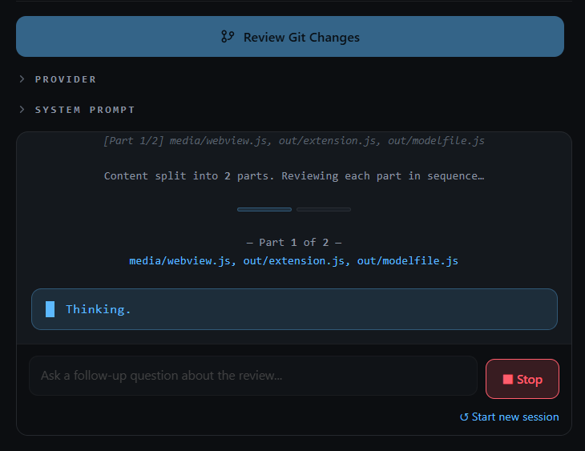
Task: Click the git branch icon on Review button
Action: [228, 37]
